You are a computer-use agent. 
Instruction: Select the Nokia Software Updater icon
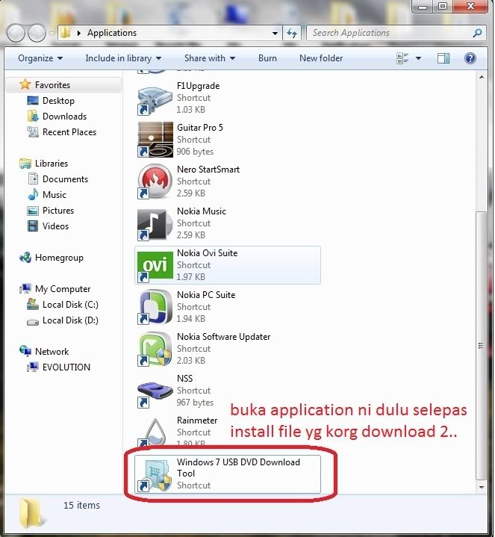[155, 349]
